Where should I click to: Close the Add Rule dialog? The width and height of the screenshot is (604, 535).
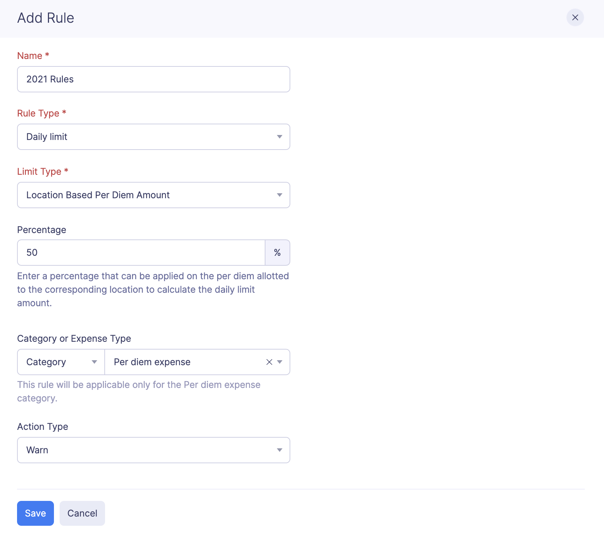(x=575, y=17)
